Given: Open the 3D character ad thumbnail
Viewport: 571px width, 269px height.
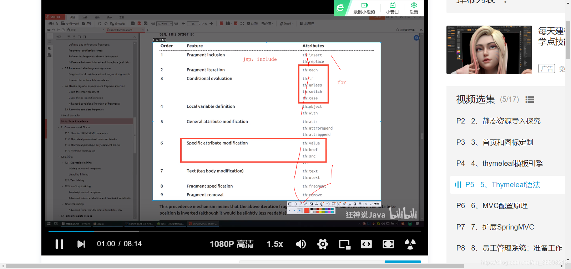Looking at the screenshot, I should point(489,50).
